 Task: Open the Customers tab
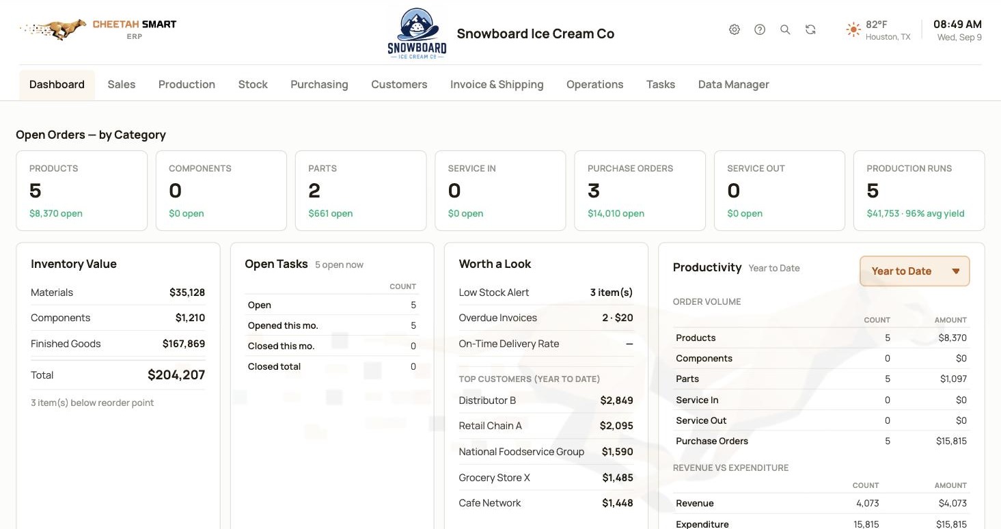[x=399, y=85]
